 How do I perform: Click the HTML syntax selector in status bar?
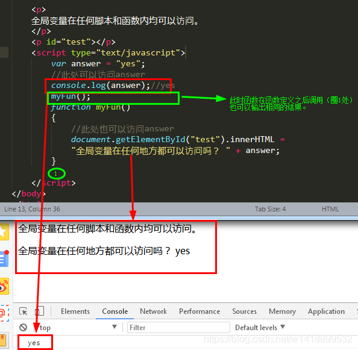tap(330, 209)
